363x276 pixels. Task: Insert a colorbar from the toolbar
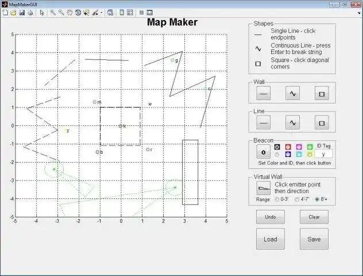click(122, 13)
